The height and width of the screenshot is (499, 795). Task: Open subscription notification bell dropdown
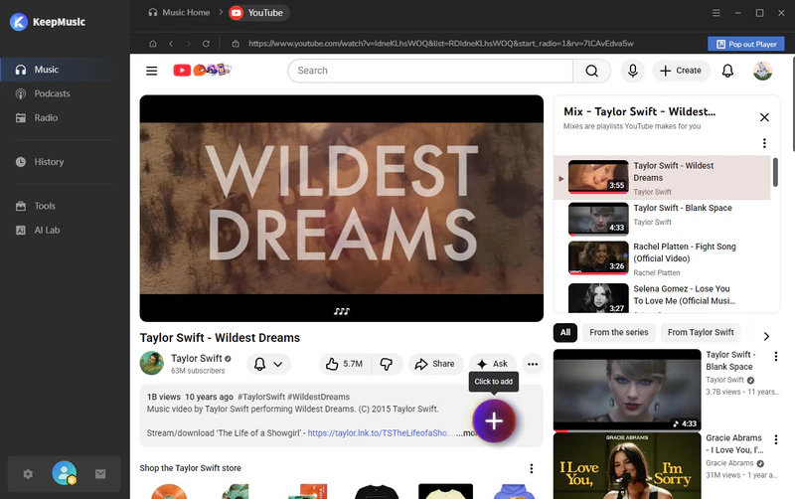point(268,364)
